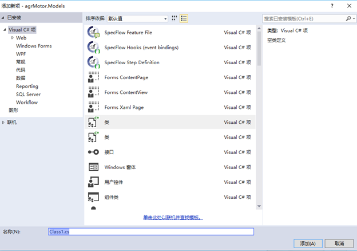Click the Forms ContentPage template icon
This screenshot has height=251, width=357.
tap(93, 77)
